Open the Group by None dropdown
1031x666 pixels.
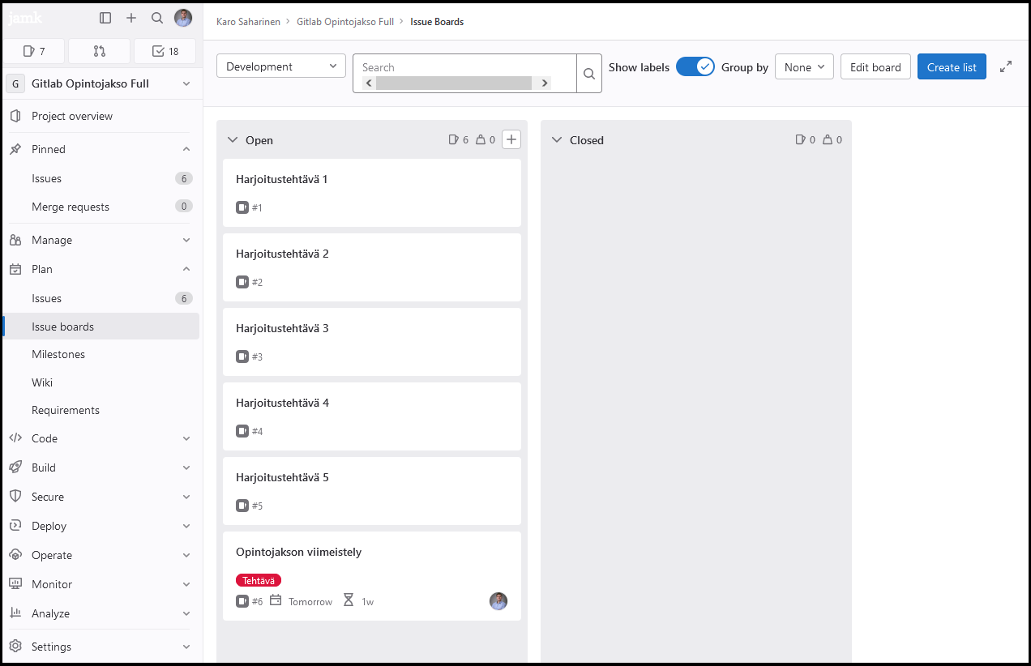tap(804, 67)
